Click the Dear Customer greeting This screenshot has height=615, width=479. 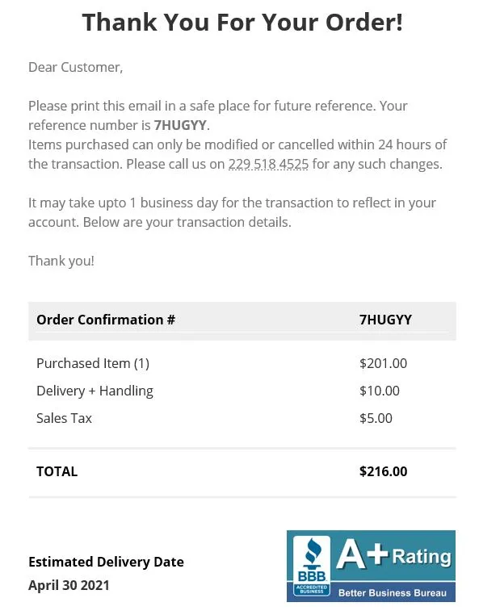click(75, 68)
